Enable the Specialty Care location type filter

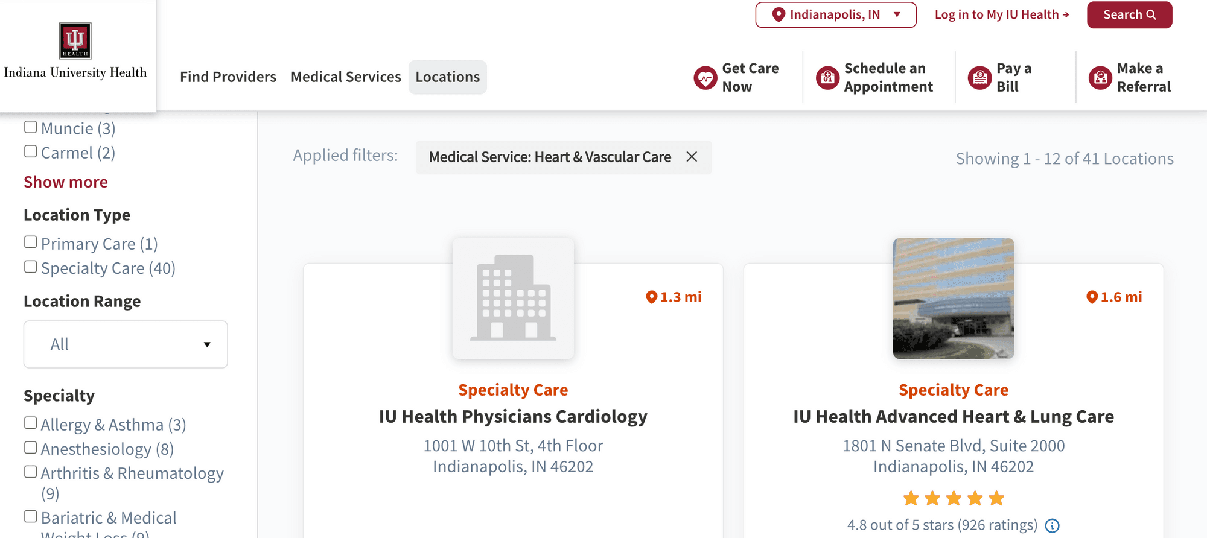point(31,267)
